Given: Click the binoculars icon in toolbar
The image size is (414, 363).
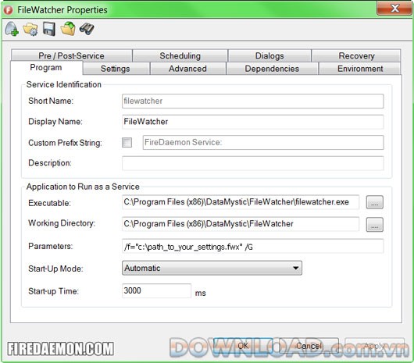Looking at the screenshot, I should click(87, 29).
